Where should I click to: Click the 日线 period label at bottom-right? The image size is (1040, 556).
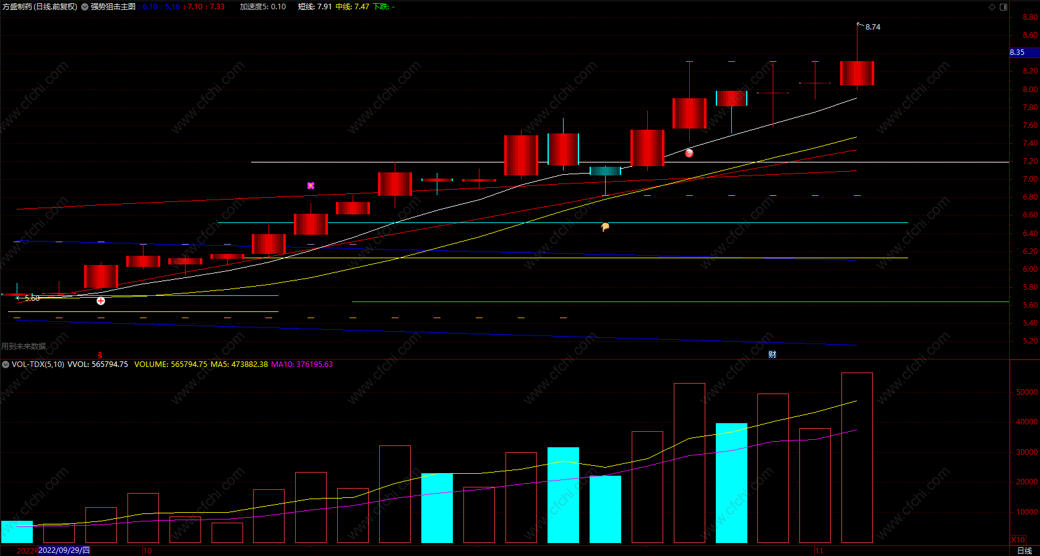coord(1025,550)
